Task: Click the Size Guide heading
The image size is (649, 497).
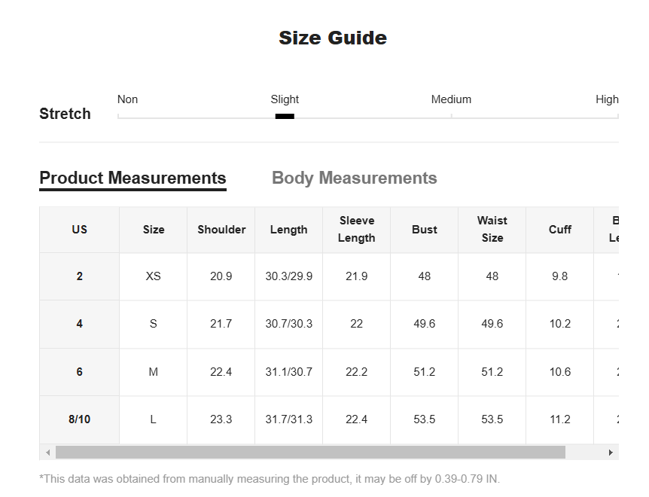Action: [333, 38]
